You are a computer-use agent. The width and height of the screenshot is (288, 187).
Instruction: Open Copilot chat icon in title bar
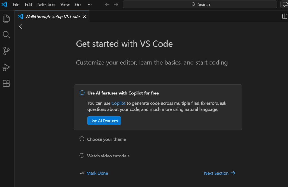click(x=284, y=4)
